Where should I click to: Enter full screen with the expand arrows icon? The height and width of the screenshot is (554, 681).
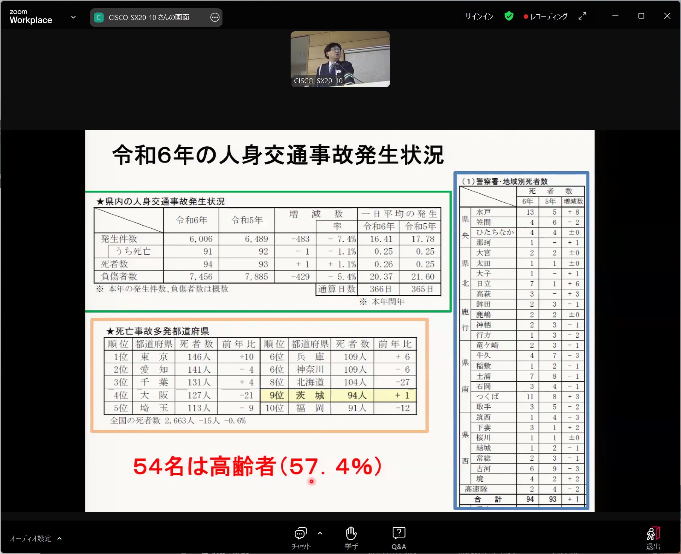pyautogui.click(x=582, y=16)
